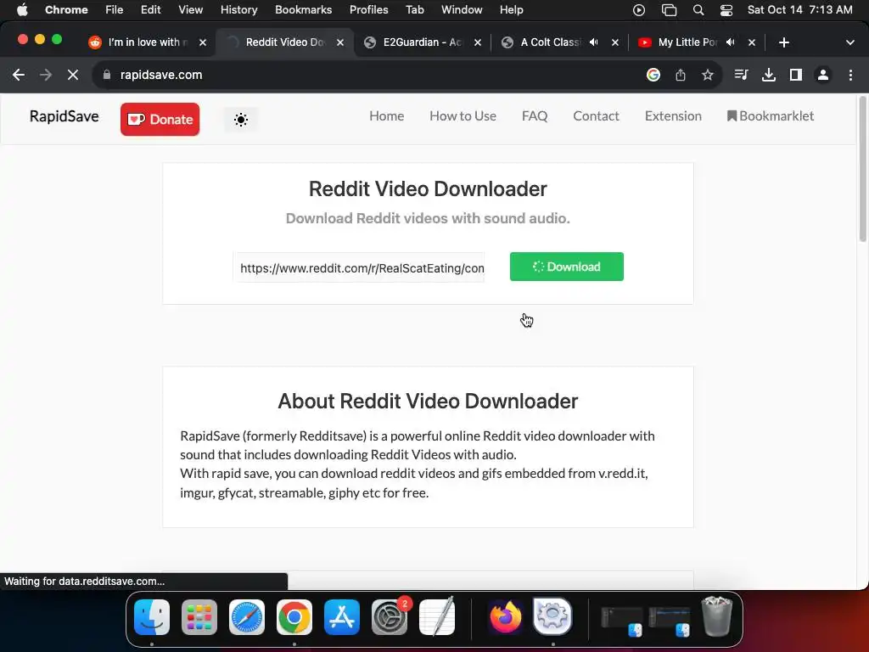Open the Extension link

pyautogui.click(x=673, y=115)
